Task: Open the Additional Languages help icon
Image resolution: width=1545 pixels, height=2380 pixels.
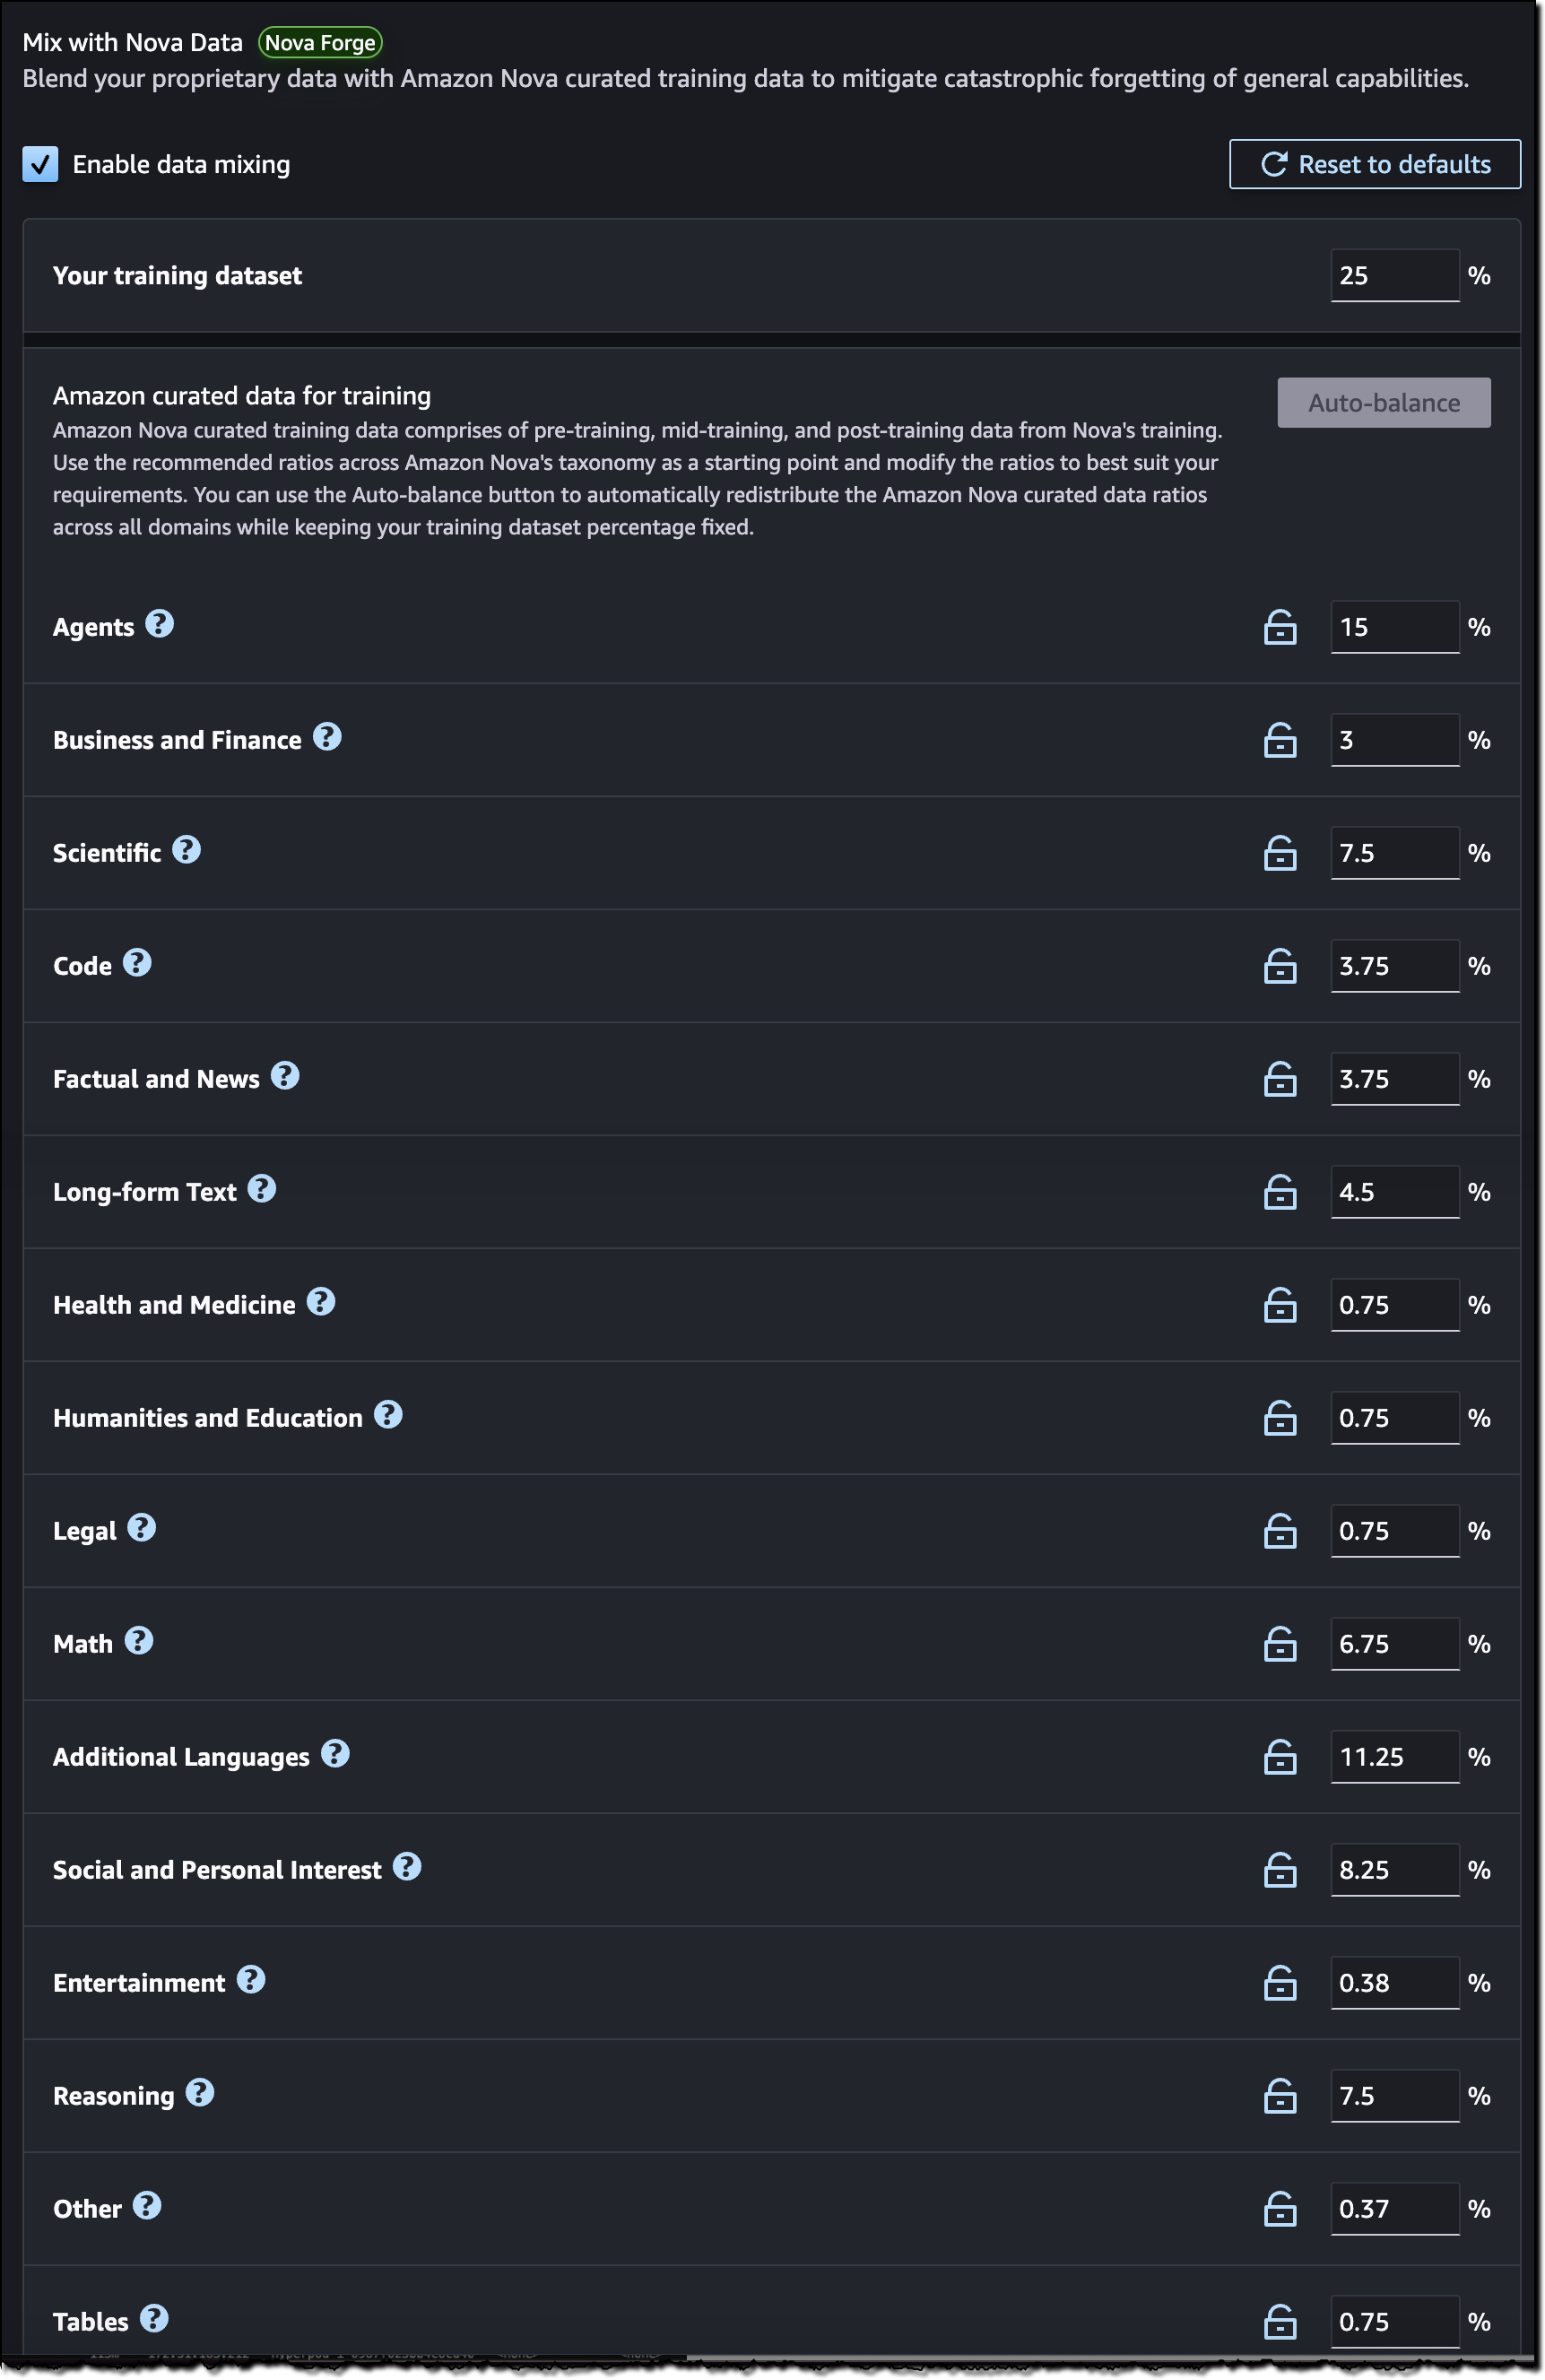Action: [335, 1754]
